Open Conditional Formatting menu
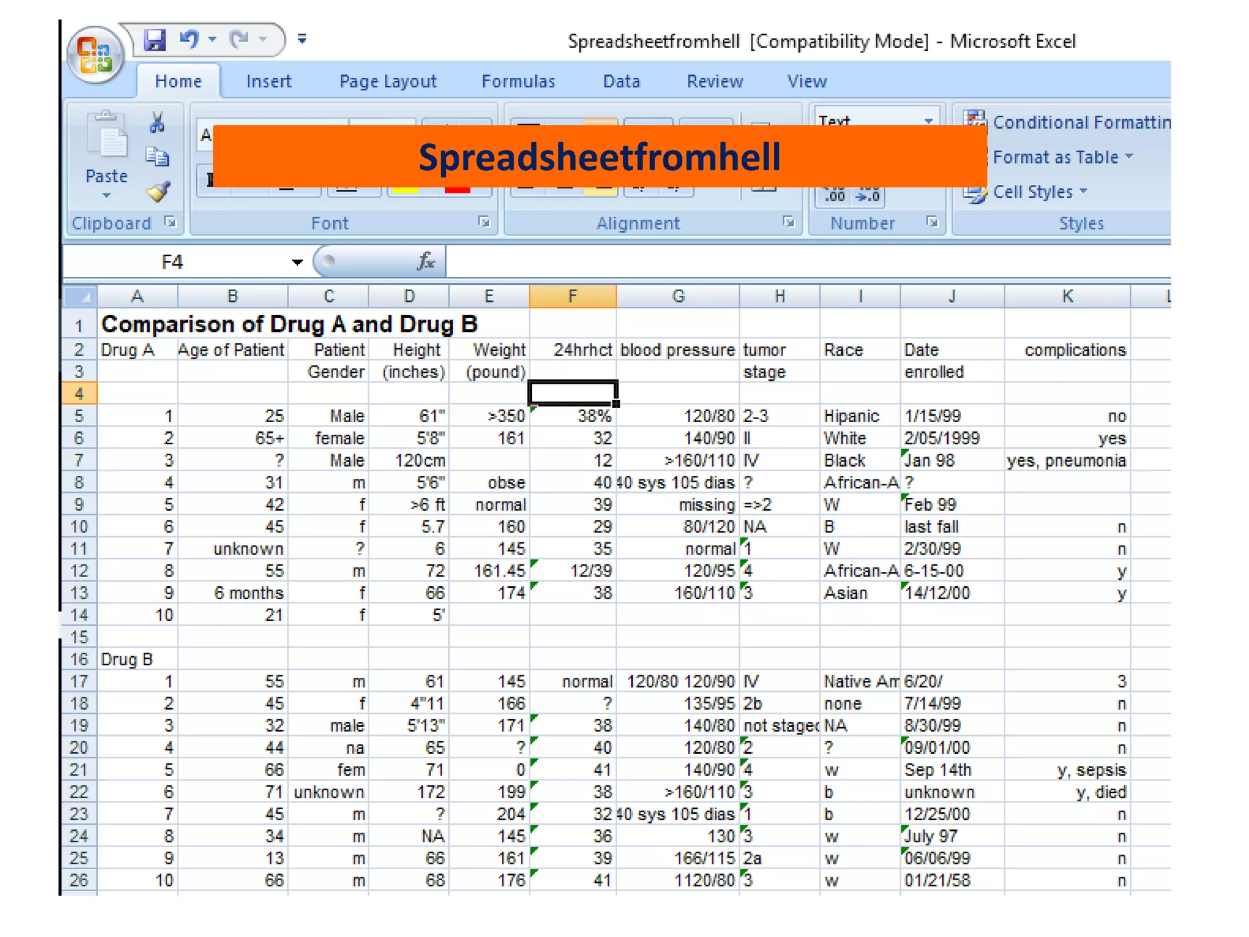 tap(1067, 122)
